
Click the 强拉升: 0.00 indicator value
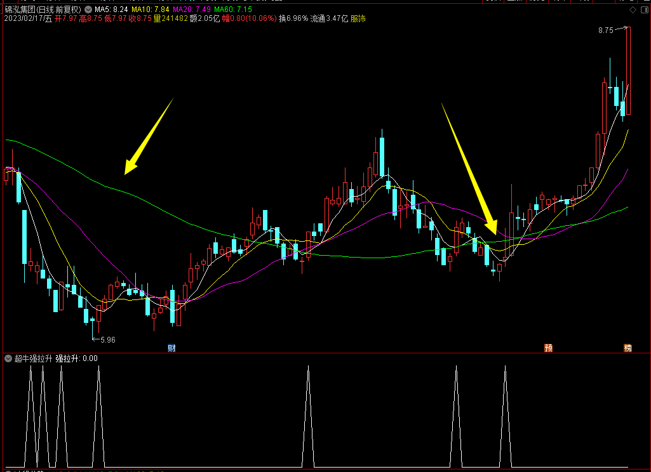click(77, 358)
